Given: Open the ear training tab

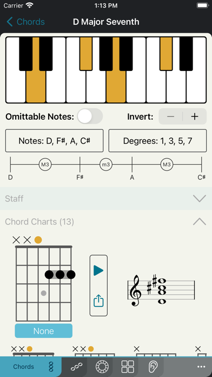Looking at the screenshot, I should pos(153,367).
